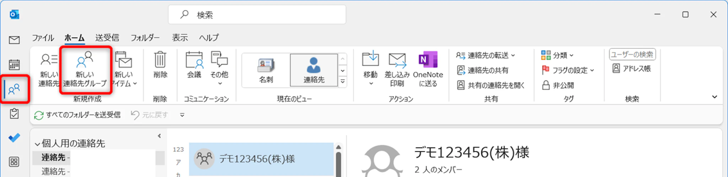This screenshot has width=728, height=177.
Task: Open the Tasks clipboard icon in sidebar
Action: click(x=14, y=114)
